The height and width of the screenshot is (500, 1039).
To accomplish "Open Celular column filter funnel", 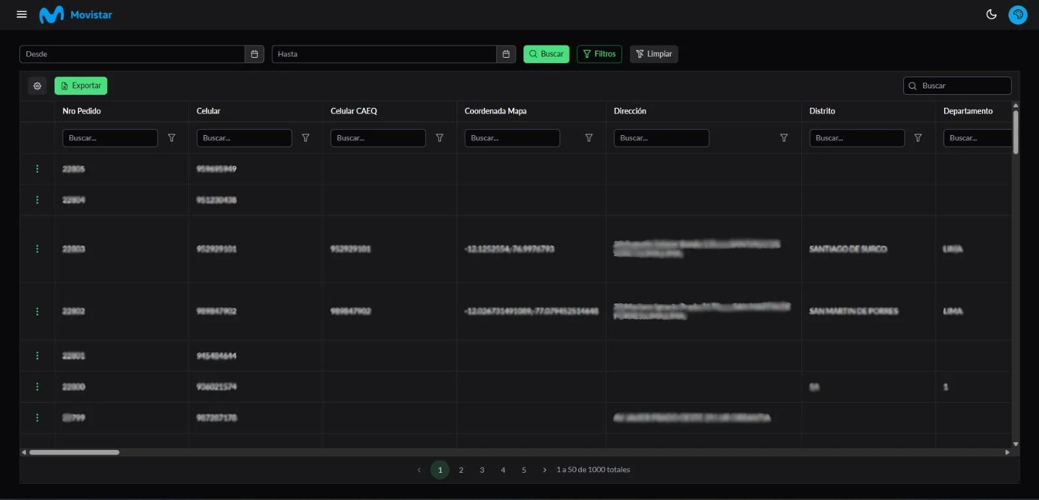I will [x=306, y=138].
